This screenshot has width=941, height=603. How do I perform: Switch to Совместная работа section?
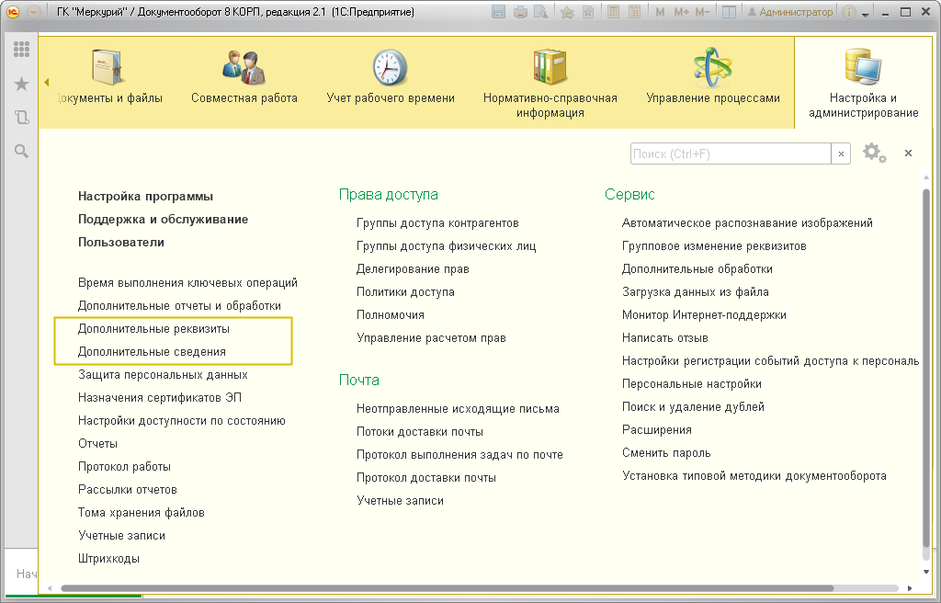click(x=244, y=77)
